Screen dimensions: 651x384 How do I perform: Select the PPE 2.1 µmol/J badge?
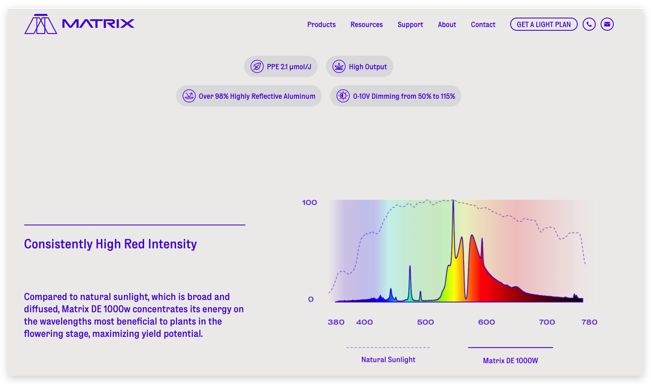tap(281, 66)
